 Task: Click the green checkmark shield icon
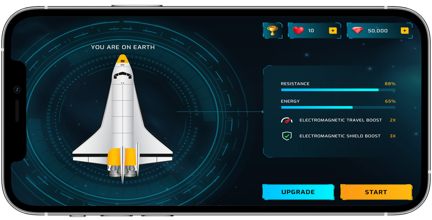(286, 136)
